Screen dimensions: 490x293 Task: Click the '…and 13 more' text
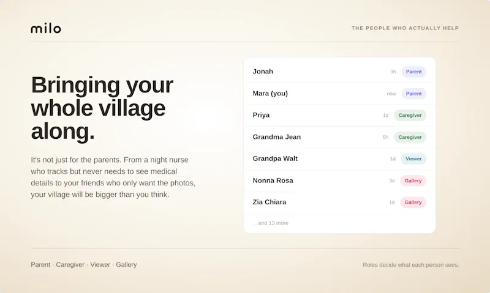[271, 223]
